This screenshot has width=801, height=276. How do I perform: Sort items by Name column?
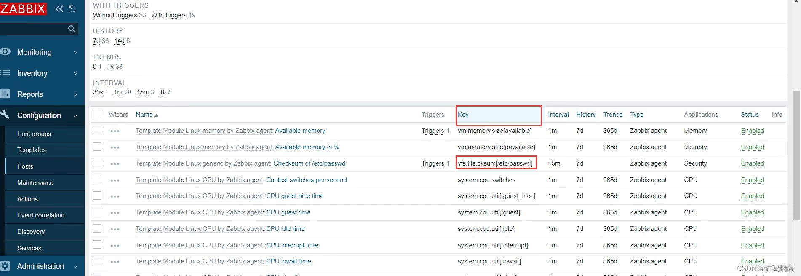point(147,115)
